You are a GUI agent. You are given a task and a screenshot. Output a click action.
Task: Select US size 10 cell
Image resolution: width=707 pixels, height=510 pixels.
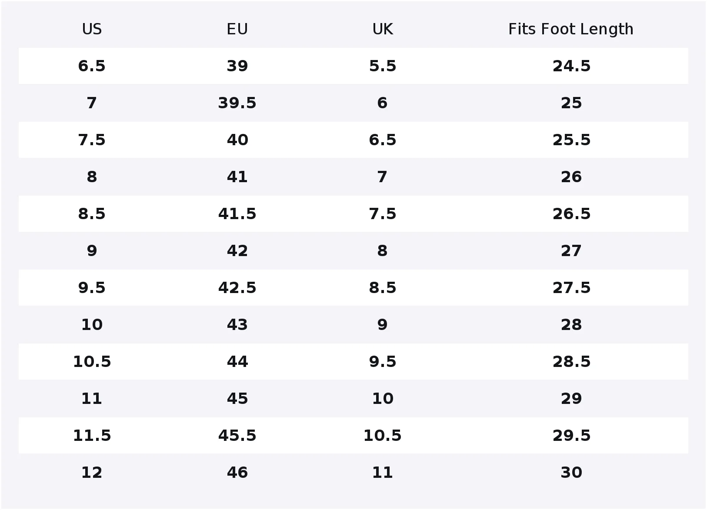pyautogui.click(x=92, y=325)
